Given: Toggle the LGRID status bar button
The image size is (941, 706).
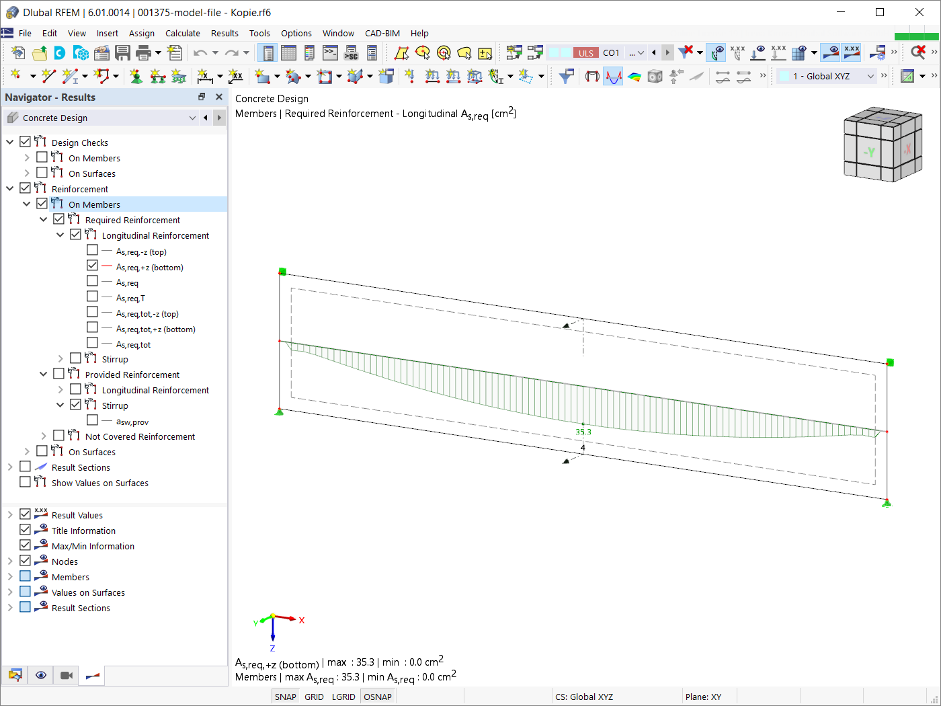Looking at the screenshot, I should tap(343, 697).
